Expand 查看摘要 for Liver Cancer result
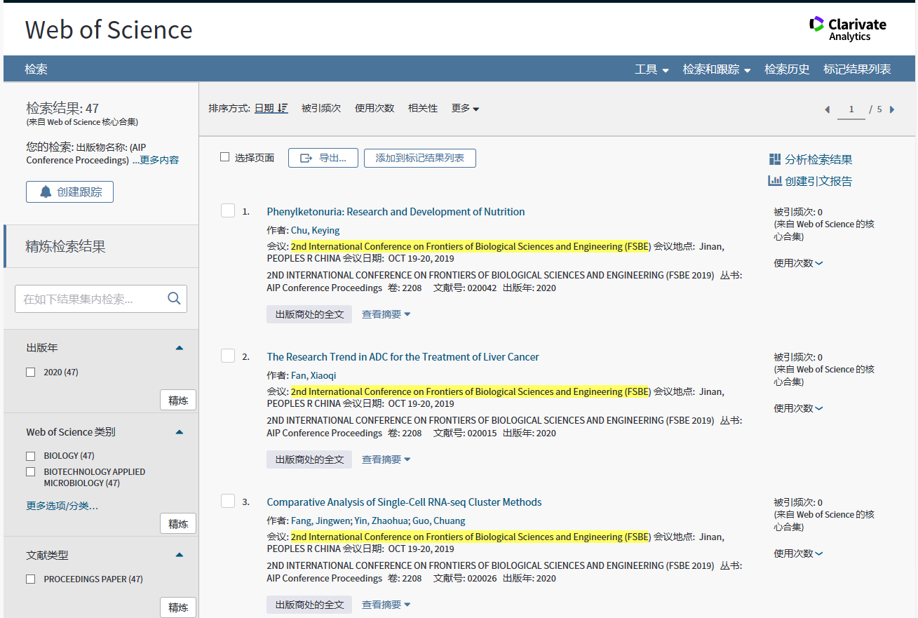The image size is (918, 618). coord(386,459)
